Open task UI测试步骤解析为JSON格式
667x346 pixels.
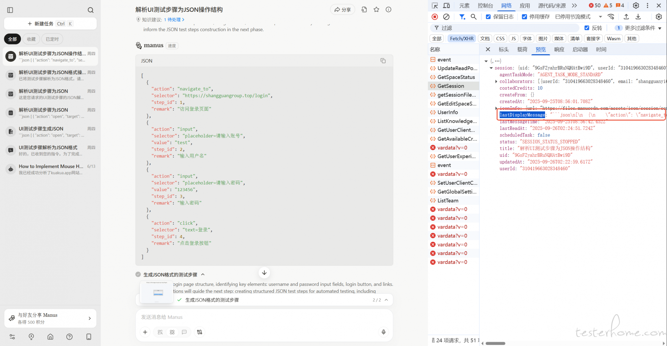click(50, 150)
